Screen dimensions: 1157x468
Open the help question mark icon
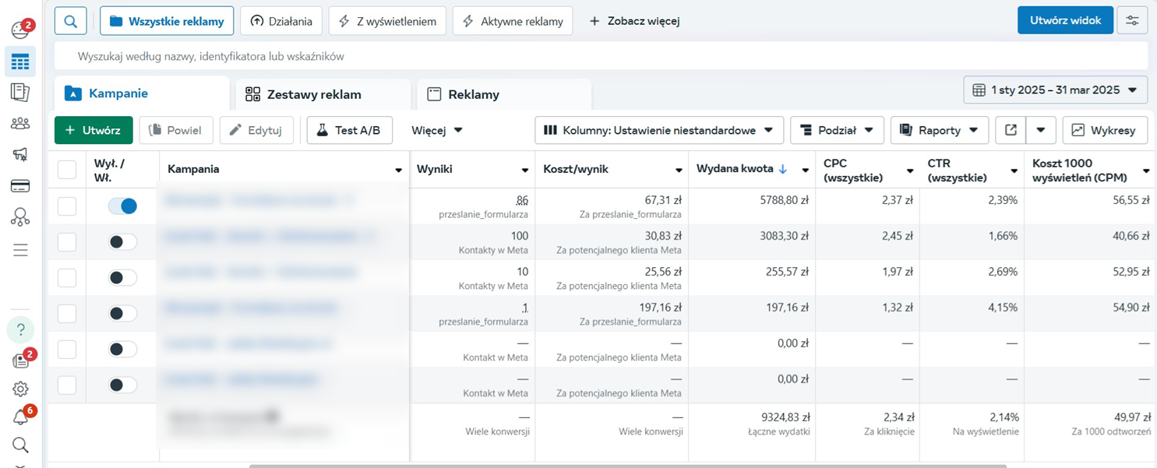point(21,330)
